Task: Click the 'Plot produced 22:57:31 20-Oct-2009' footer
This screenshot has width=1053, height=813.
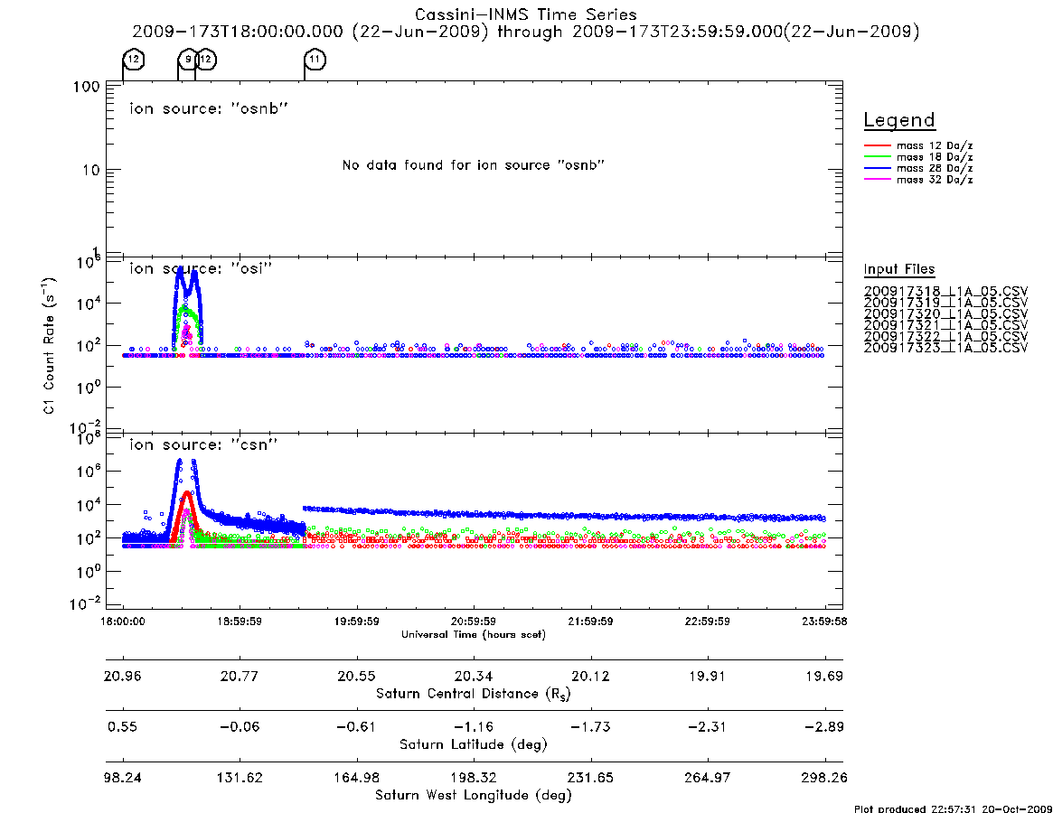Action: (953, 809)
